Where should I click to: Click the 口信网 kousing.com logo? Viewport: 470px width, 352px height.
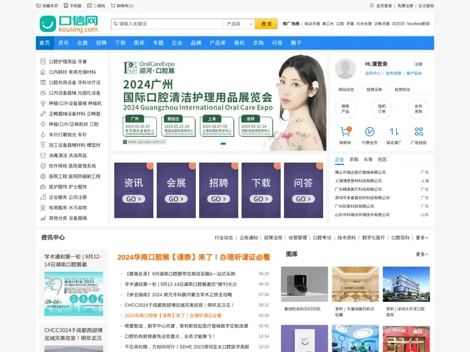(69, 24)
